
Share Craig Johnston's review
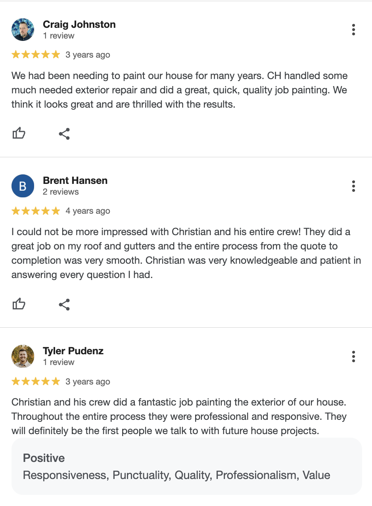[x=64, y=134]
